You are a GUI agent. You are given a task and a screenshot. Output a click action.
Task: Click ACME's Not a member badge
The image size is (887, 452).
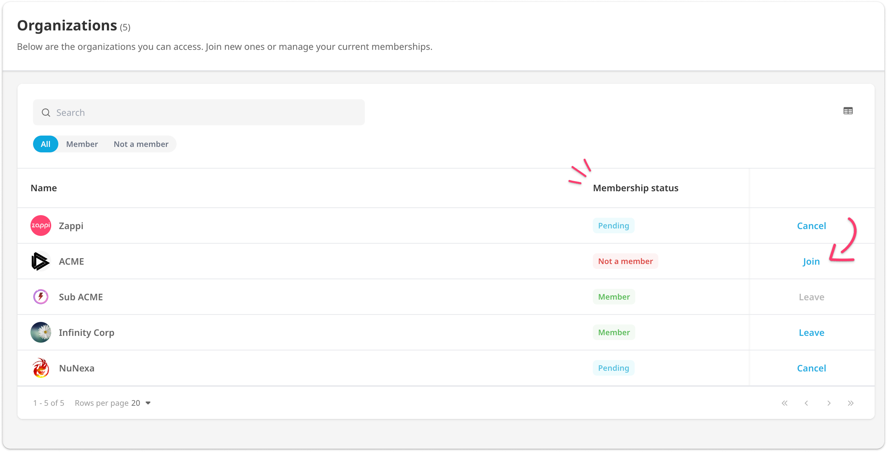tap(625, 261)
